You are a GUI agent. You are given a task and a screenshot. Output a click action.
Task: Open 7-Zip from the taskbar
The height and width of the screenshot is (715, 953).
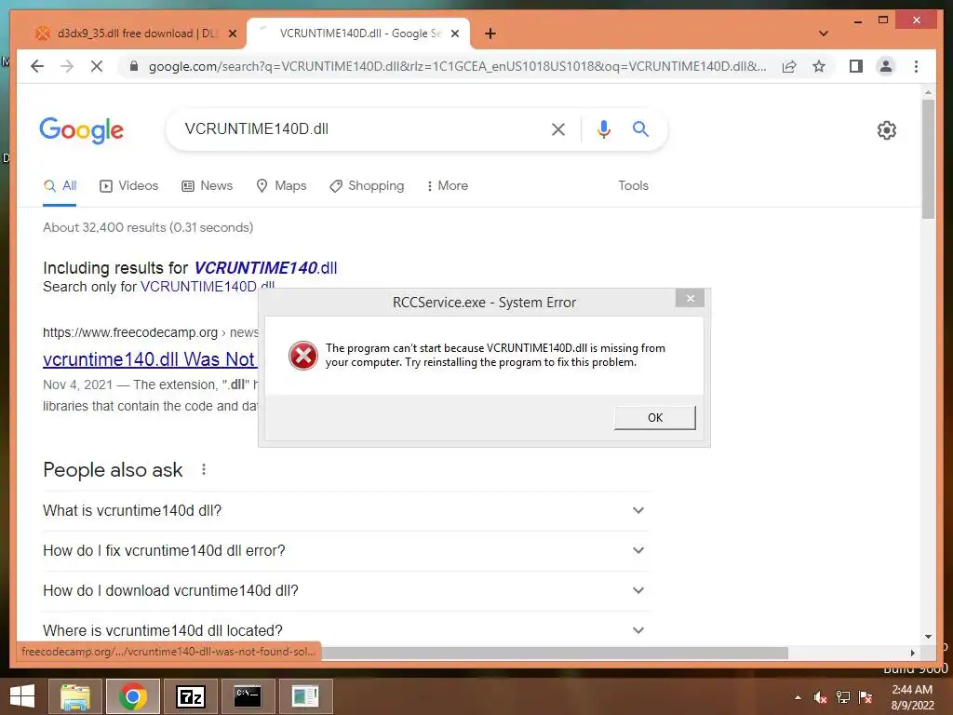click(x=190, y=696)
